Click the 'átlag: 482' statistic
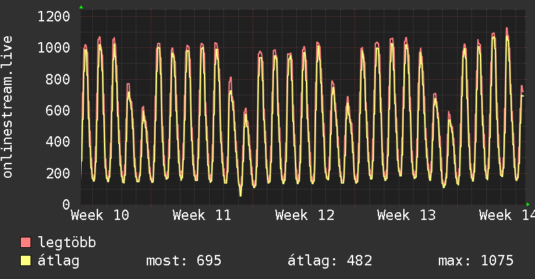The width and height of the screenshot is (535, 279). coord(330,261)
